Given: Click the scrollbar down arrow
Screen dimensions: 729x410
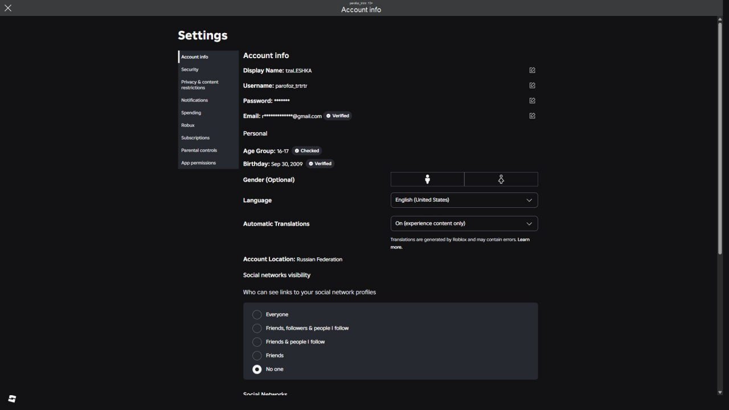Looking at the screenshot, I should tap(720, 392).
